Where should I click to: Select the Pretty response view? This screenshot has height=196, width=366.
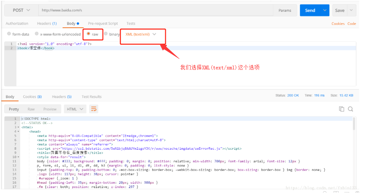14,109
